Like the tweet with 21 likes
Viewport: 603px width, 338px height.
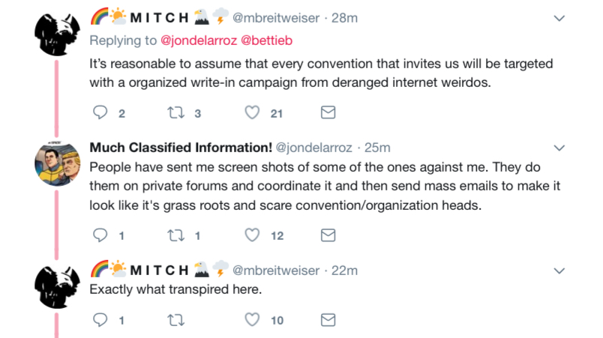click(x=252, y=112)
